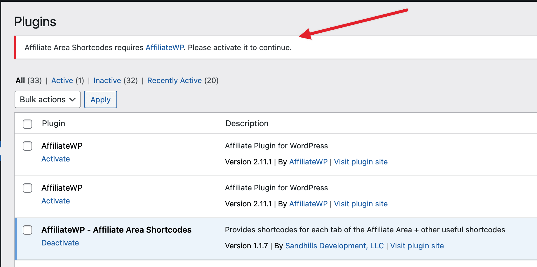Viewport: 537px width, 267px height.
Task: Open AffiliateWP author link in second row
Action: pyautogui.click(x=308, y=204)
